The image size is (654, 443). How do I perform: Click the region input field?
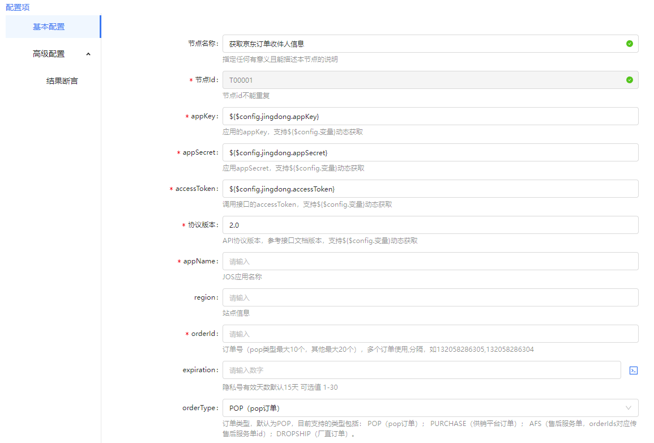click(x=430, y=297)
